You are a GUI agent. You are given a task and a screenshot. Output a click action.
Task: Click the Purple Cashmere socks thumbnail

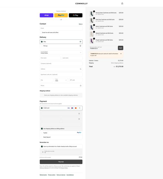click(92, 41)
